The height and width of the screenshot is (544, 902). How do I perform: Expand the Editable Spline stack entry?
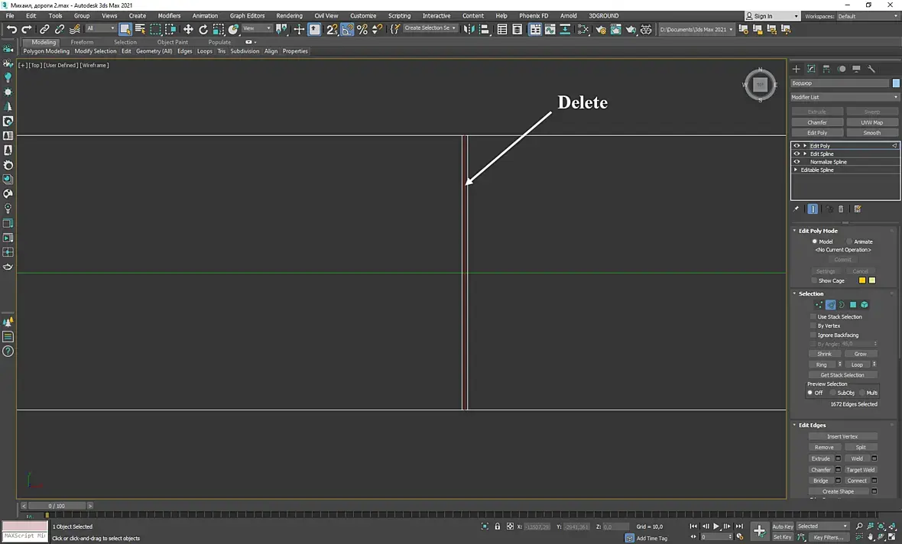797,170
